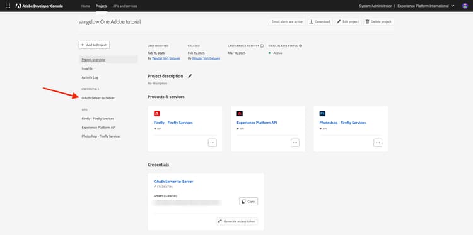473x235 pixels.
Task: Open the APIs and services tab
Action: click(x=125, y=6)
